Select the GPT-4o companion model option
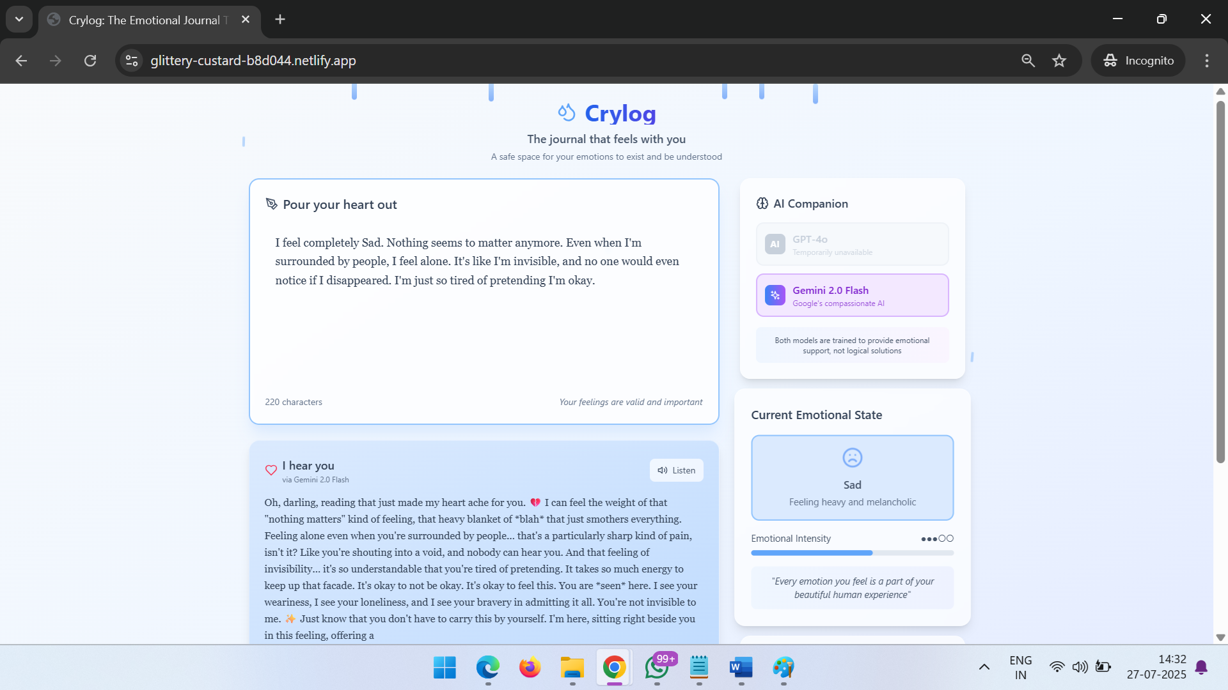This screenshot has height=690, width=1228. [851, 244]
